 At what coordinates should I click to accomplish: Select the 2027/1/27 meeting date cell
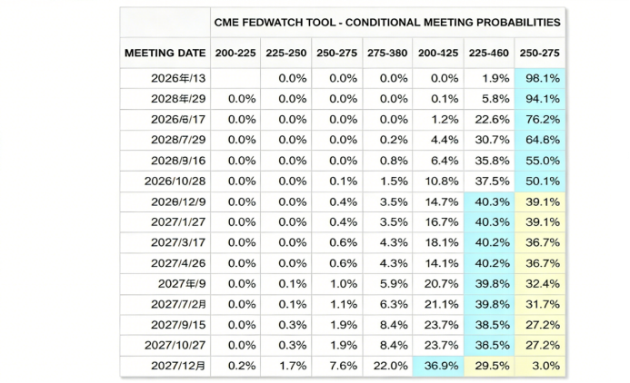pos(180,221)
